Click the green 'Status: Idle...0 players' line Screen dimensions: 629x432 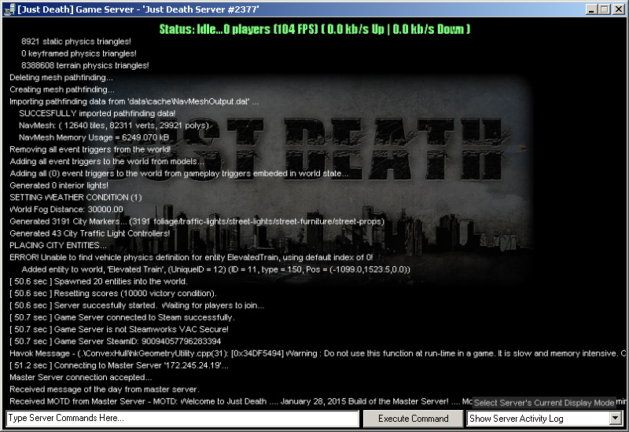pyautogui.click(x=315, y=29)
